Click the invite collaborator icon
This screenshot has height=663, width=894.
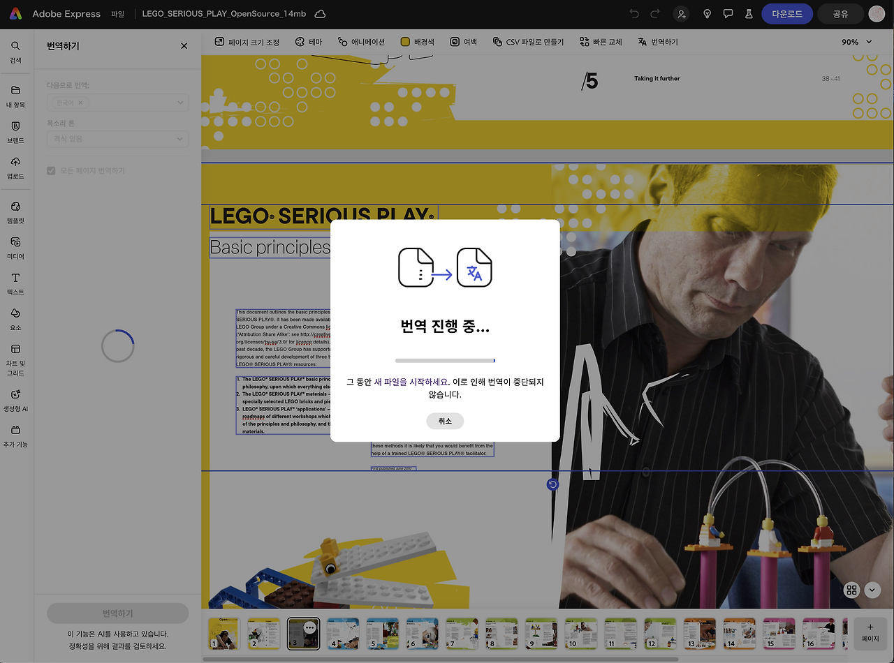click(x=681, y=14)
